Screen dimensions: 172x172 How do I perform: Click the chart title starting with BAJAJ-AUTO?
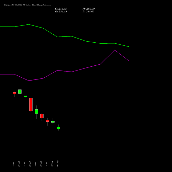pos(28,5)
